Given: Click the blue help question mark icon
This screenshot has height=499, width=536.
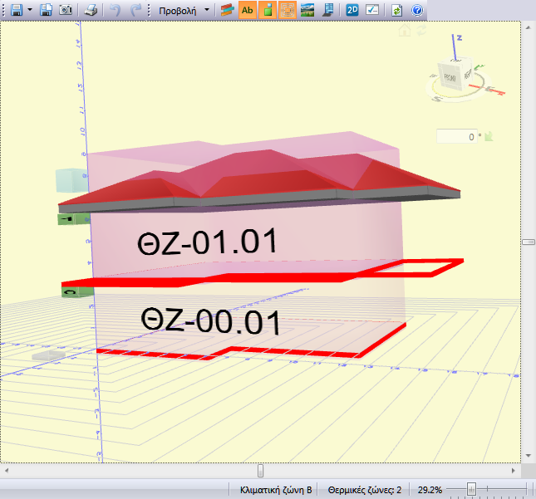Looking at the screenshot, I should point(417,11).
